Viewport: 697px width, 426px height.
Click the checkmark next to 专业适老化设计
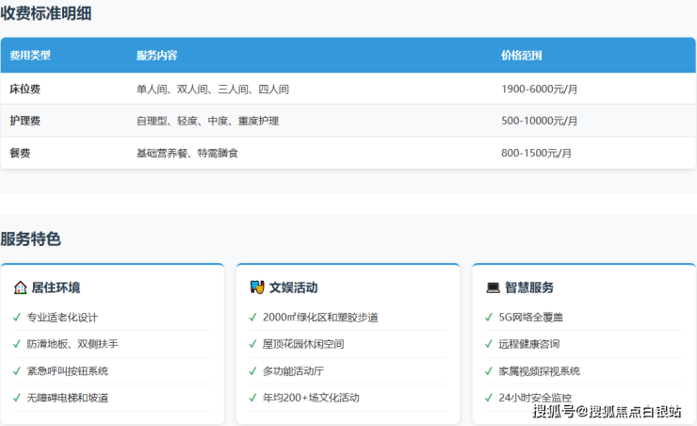[17, 318]
